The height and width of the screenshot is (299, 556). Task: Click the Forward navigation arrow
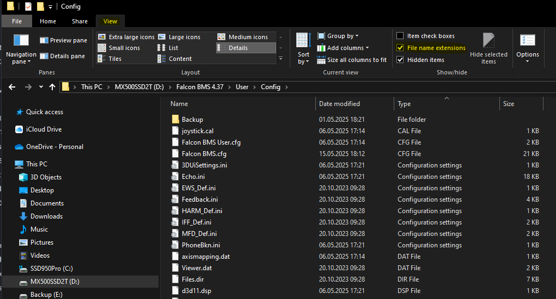click(28, 87)
